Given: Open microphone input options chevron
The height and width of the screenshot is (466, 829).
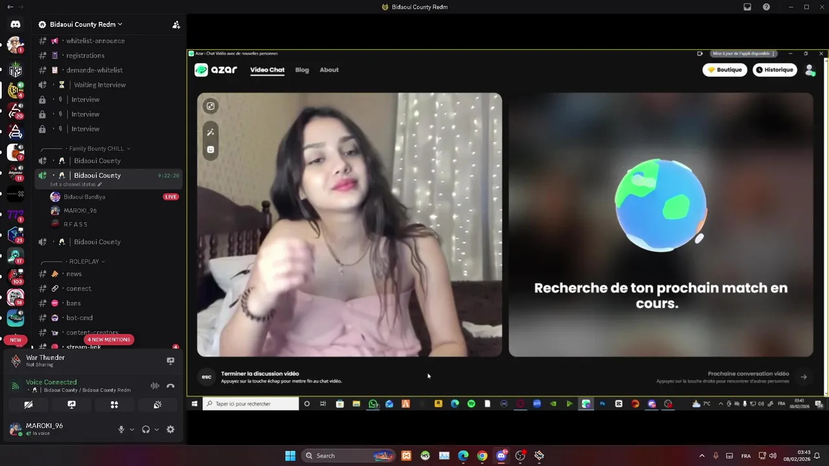Looking at the screenshot, I should (x=132, y=429).
